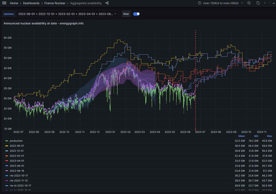Toggle production series in legend
Image resolution: width=276 pixels, height=194 pixels.
coord(16,141)
